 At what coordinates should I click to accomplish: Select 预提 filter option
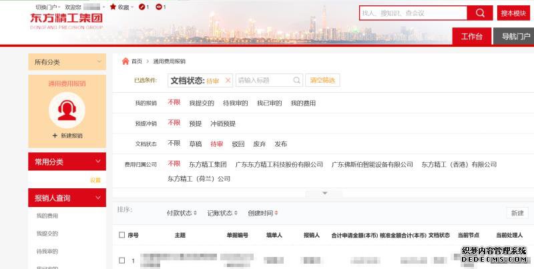(x=196, y=123)
